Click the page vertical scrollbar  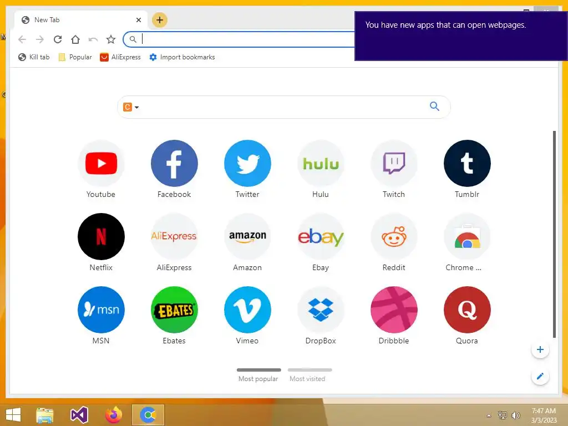tap(554, 234)
